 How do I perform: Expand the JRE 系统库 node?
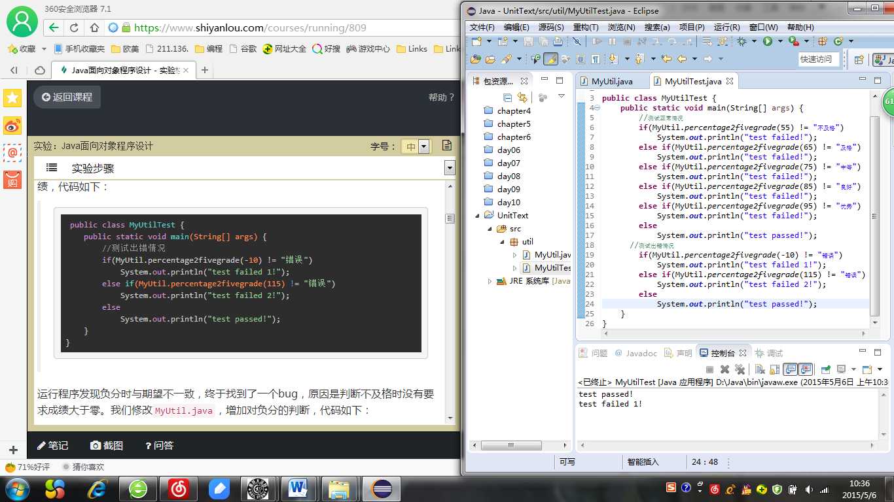point(490,281)
